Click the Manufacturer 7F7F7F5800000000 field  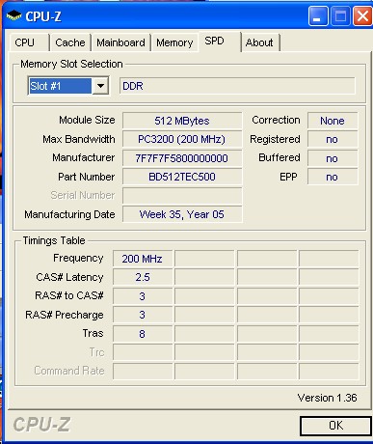click(182, 158)
